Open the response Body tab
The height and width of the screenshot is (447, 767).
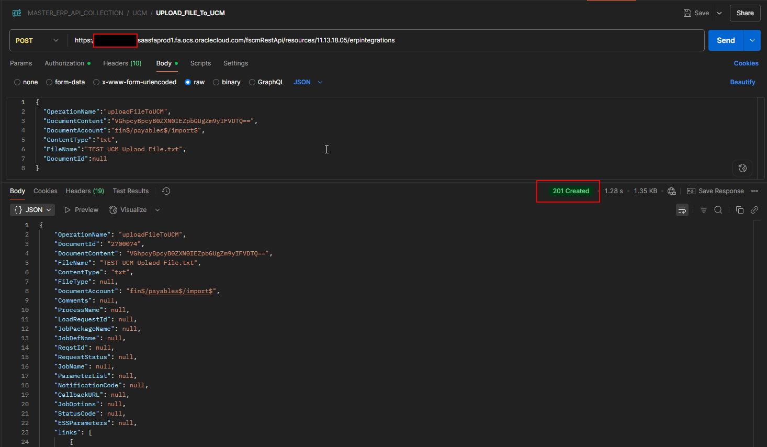[x=17, y=191]
